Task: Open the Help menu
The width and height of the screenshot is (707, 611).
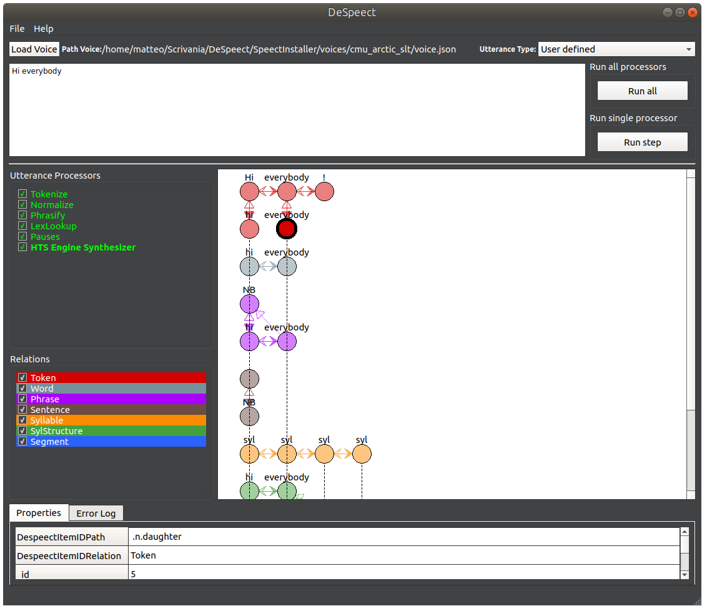Action: click(x=43, y=28)
